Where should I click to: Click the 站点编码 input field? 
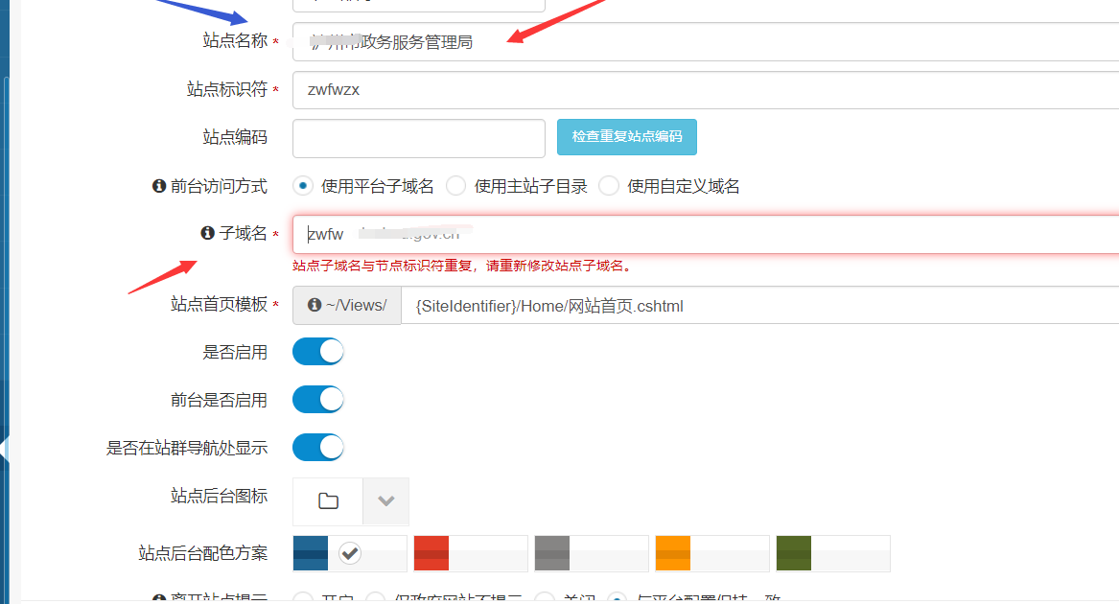click(x=419, y=138)
